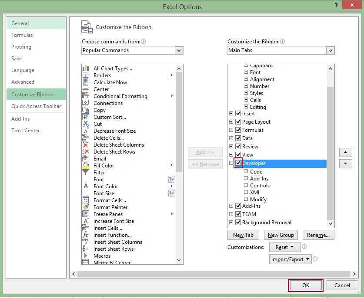Open the Reset customizations dropdown
The width and height of the screenshot is (364, 298).
click(285, 247)
